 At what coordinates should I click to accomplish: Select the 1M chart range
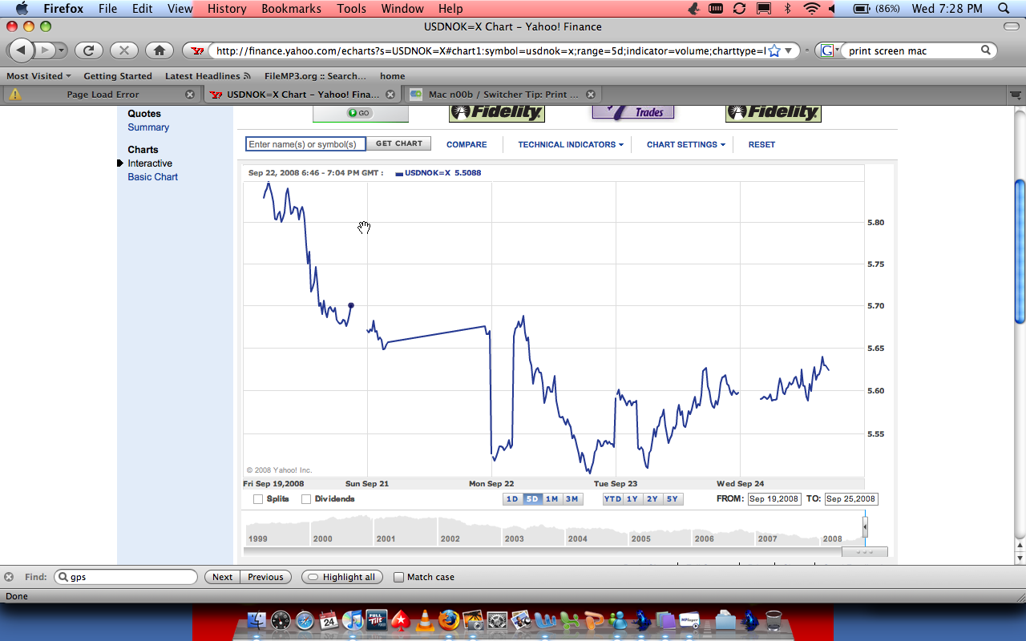coord(551,499)
